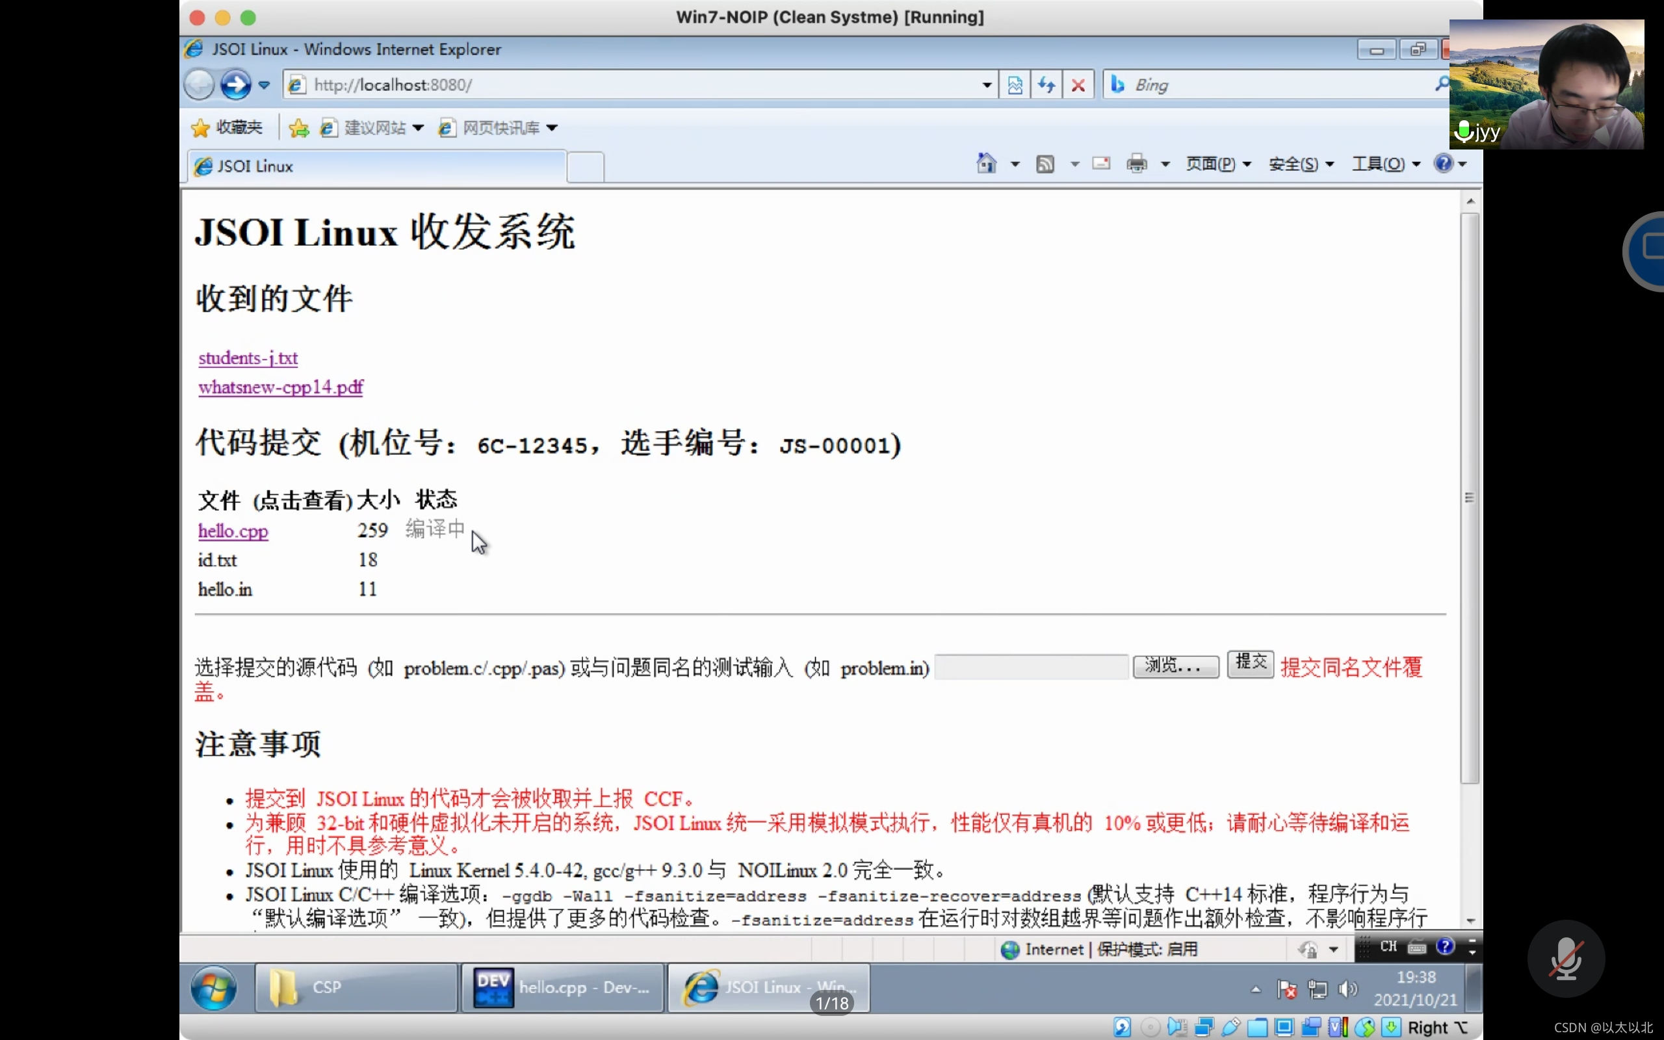Open whatsnew-cpp14.pdf link
Viewport: 1664px width, 1040px height.
[x=281, y=387]
